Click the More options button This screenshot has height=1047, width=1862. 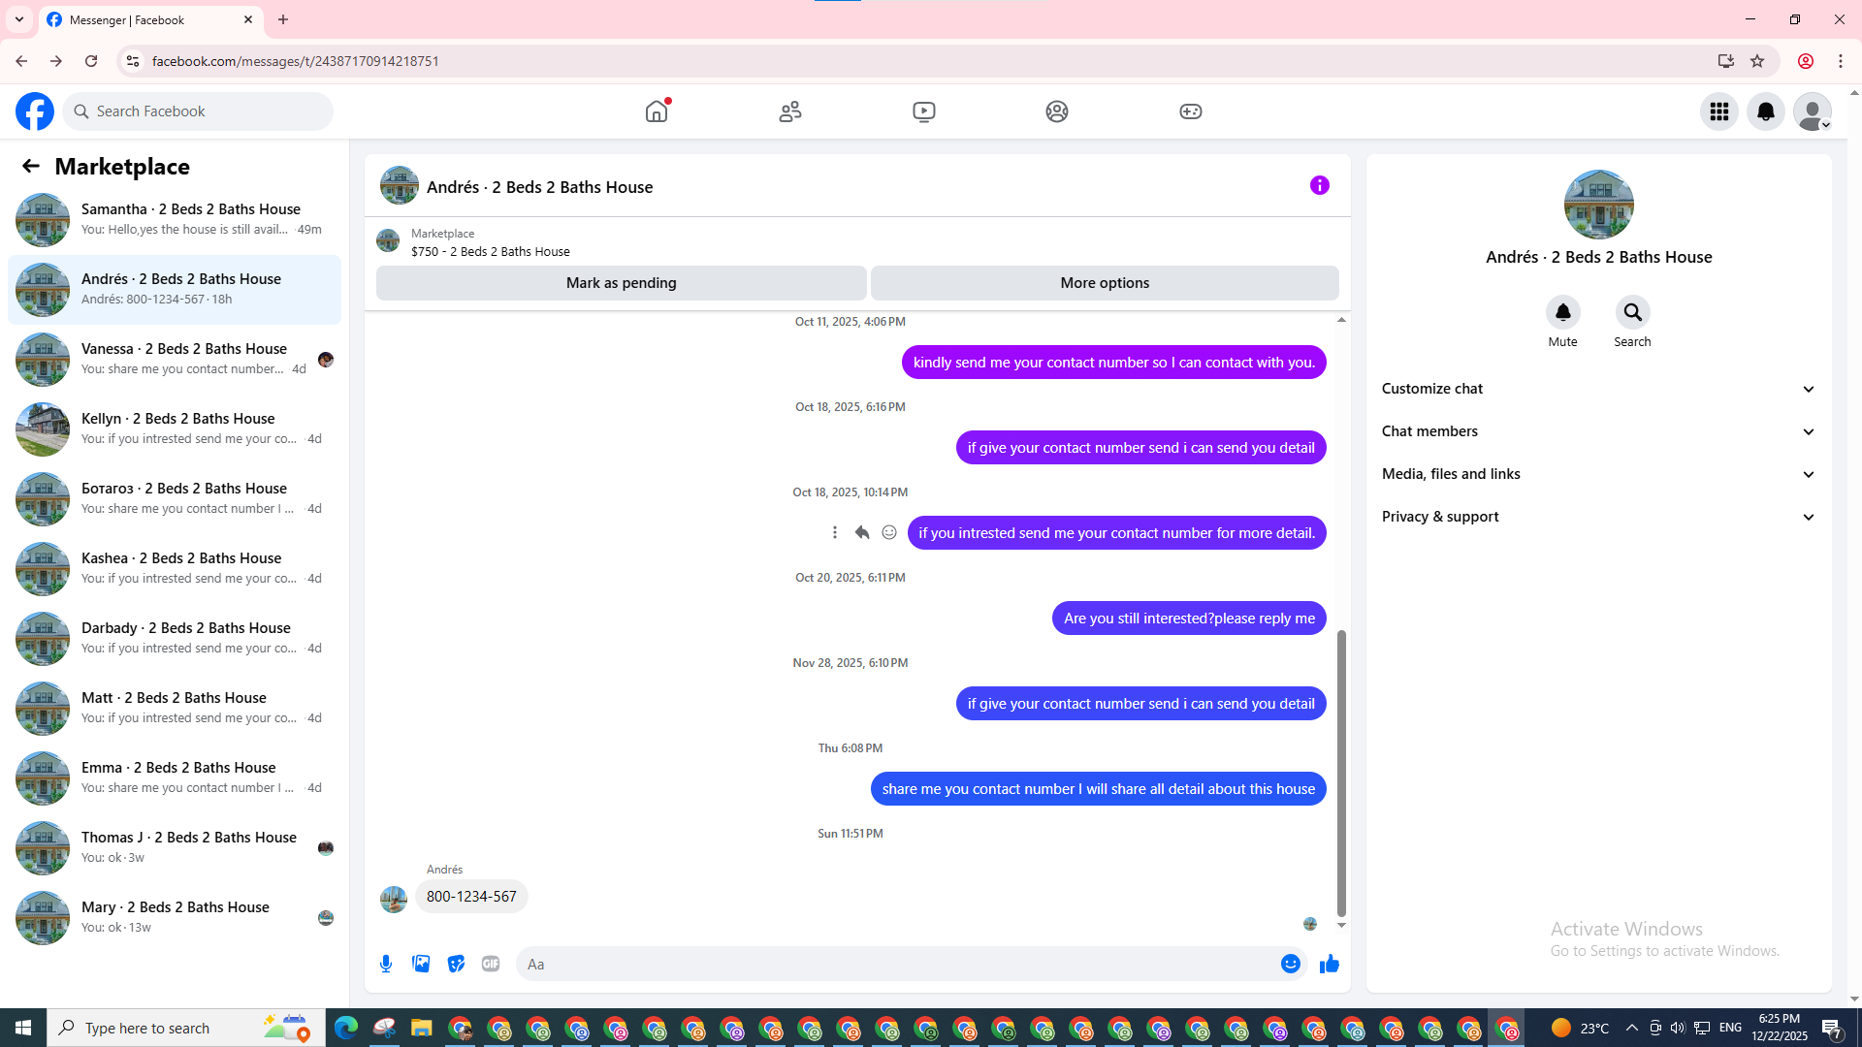click(x=1104, y=283)
